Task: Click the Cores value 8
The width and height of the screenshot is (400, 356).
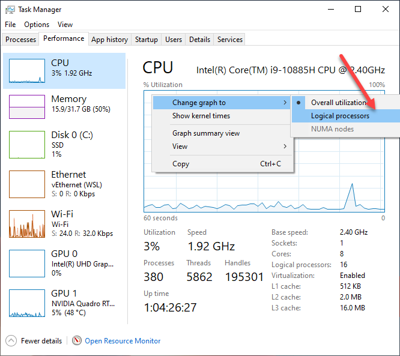Action: coord(342,254)
